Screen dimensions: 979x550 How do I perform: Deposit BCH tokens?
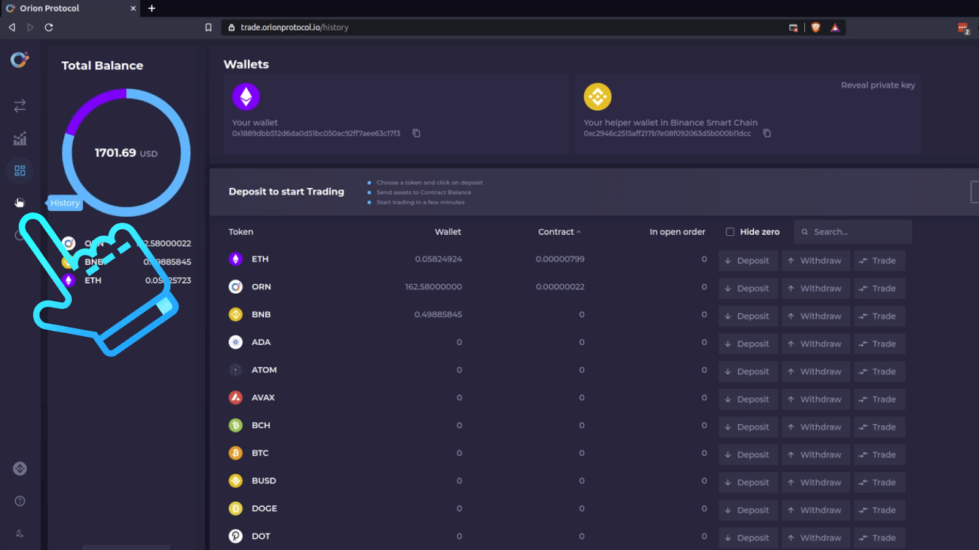point(748,427)
